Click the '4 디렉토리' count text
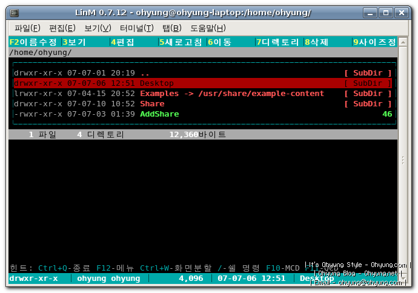 point(100,135)
